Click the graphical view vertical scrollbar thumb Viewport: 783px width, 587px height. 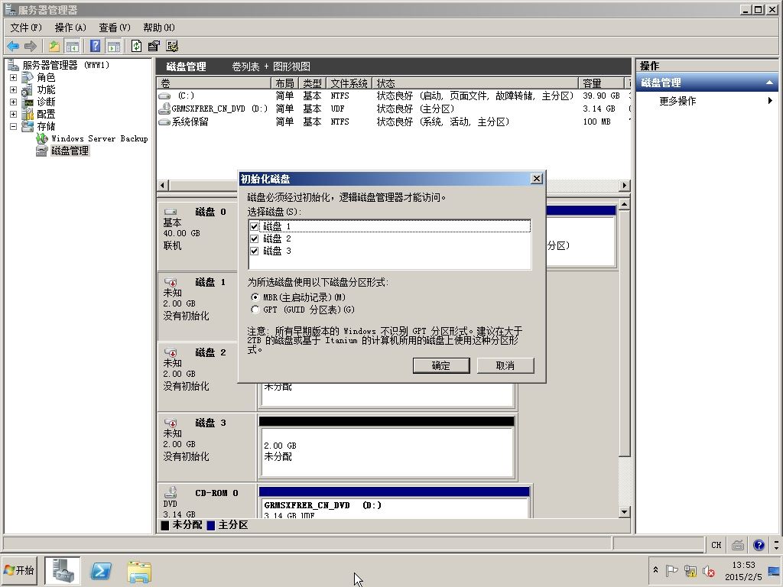[x=624, y=334]
